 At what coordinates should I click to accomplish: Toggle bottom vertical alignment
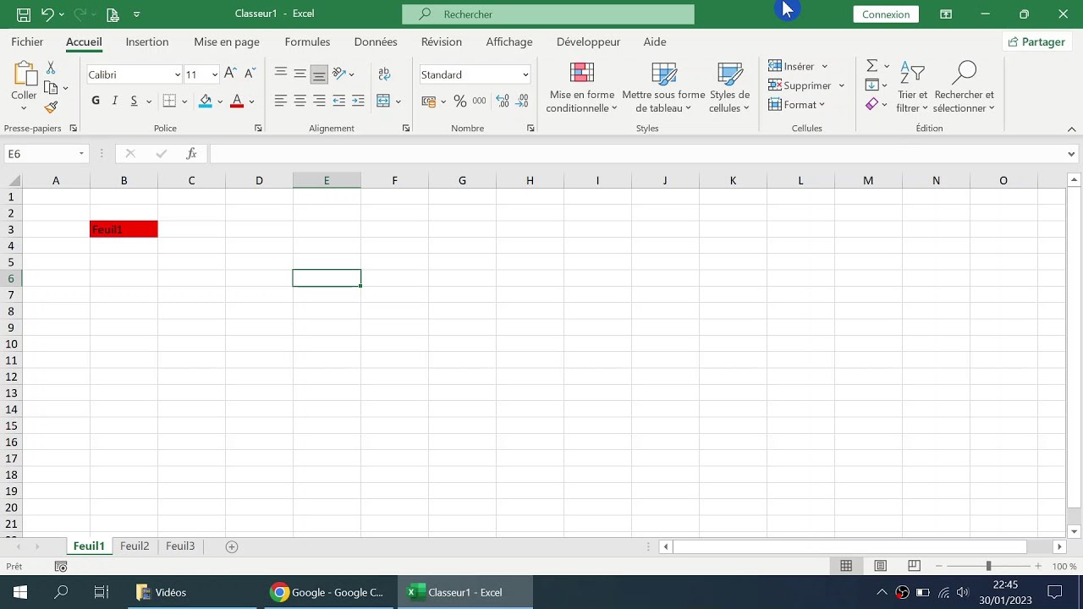pyautogui.click(x=319, y=74)
